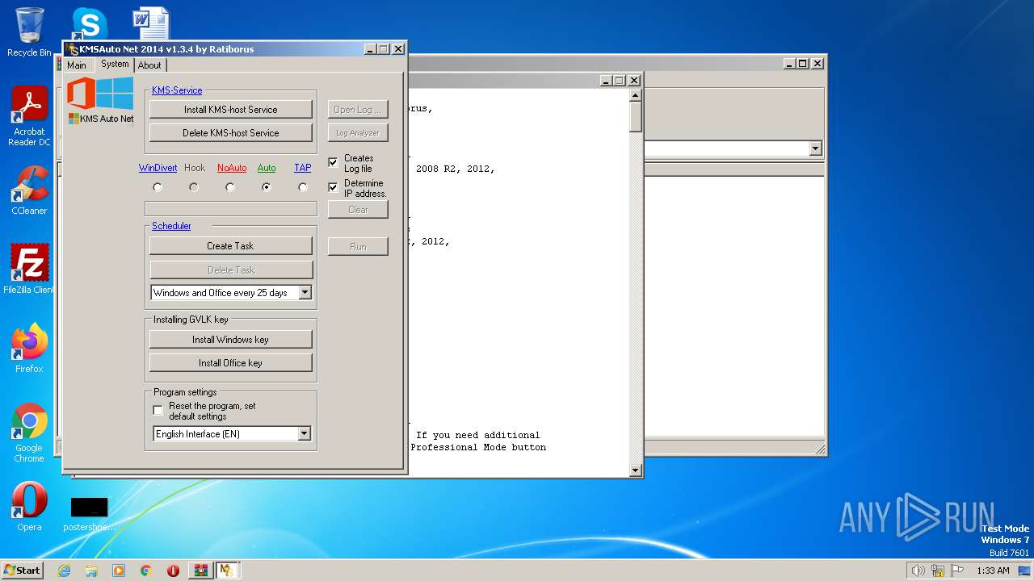Open Recycle Bin desktop icon
The image size is (1034, 581).
pos(29,32)
